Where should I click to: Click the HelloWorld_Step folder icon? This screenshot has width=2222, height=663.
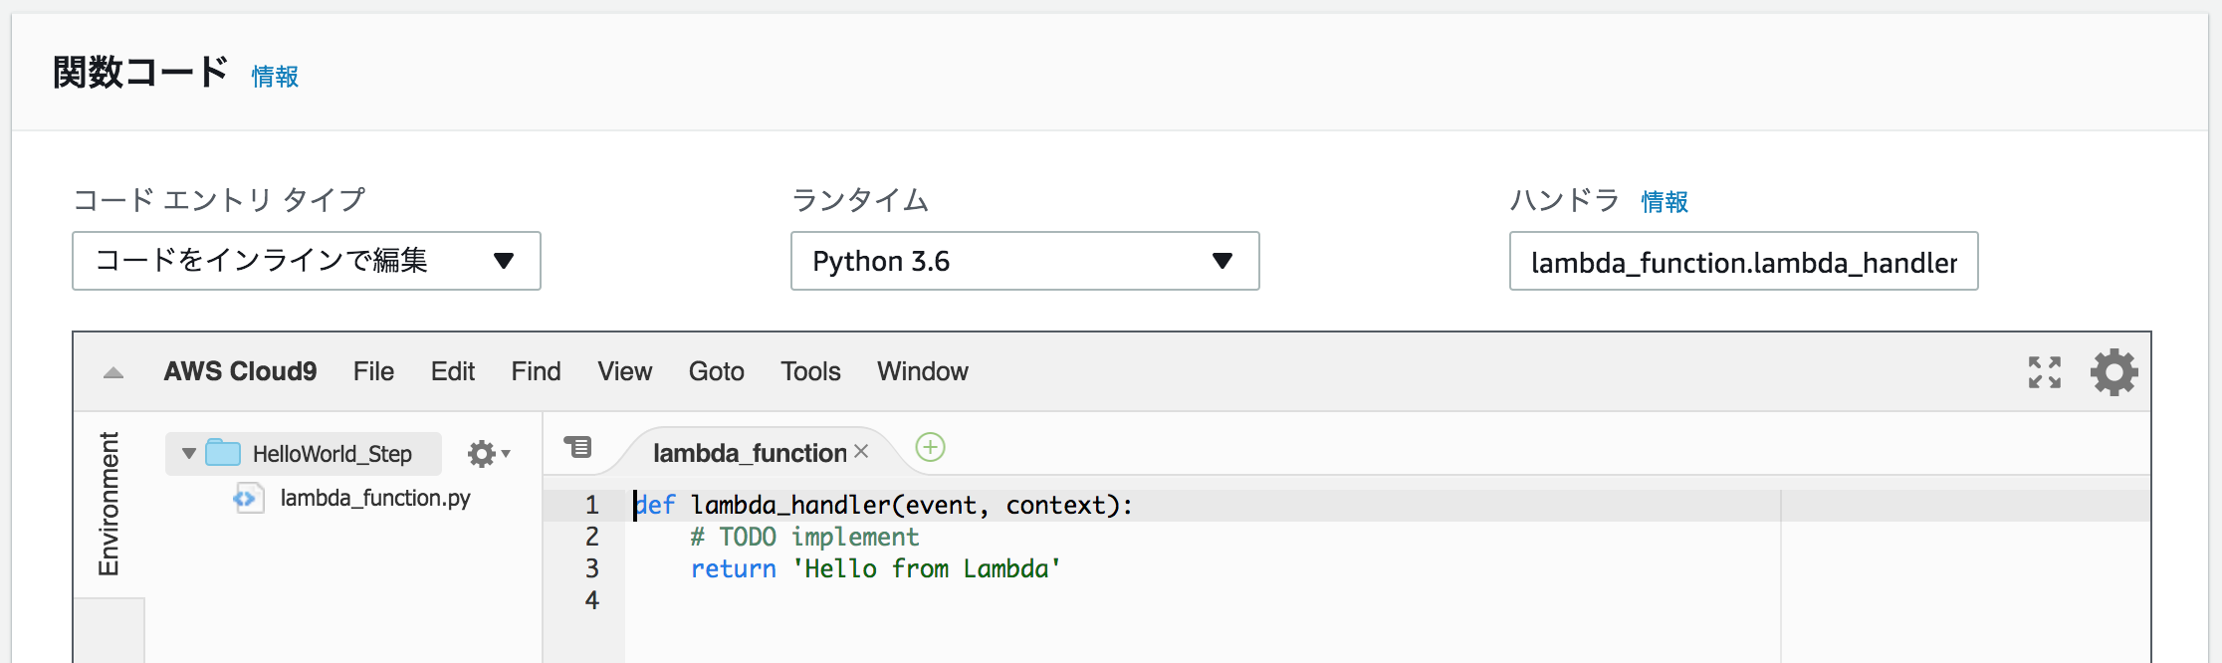(x=223, y=454)
